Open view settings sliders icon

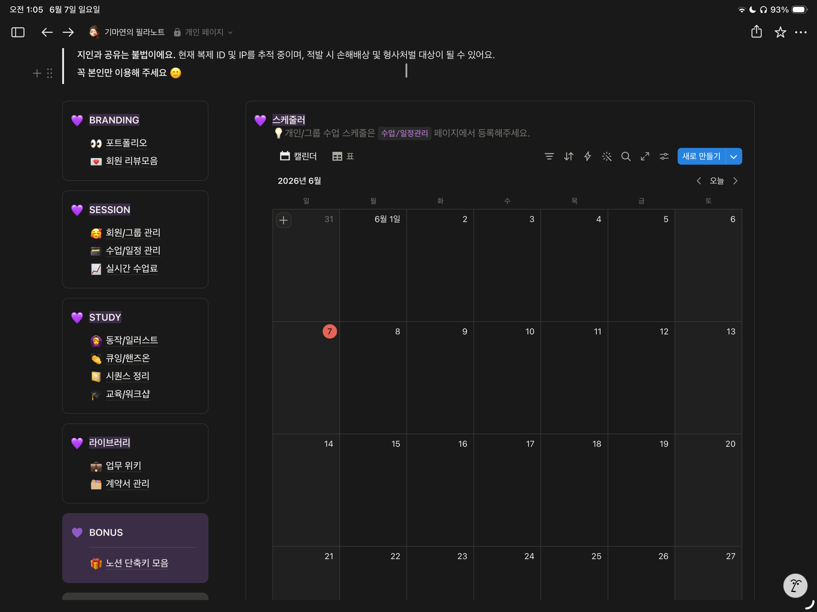664,157
